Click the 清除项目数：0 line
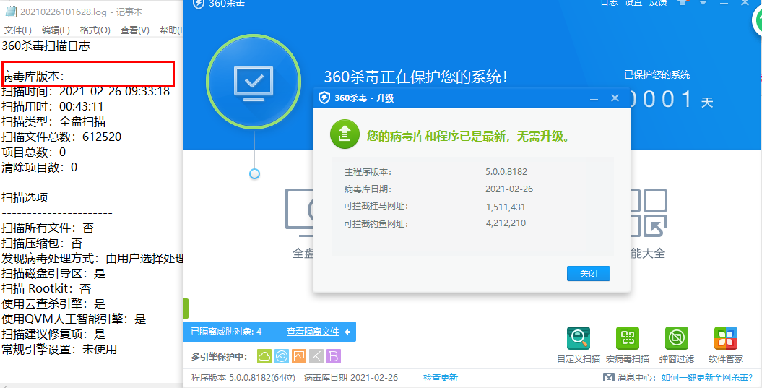The height and width of the screenshot is (388, 762). 39,167
